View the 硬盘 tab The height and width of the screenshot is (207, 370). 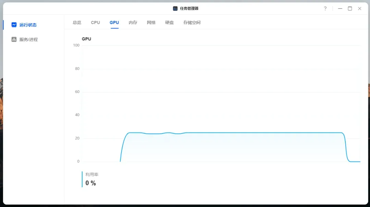pyautogui.click(x=170, y=23)
